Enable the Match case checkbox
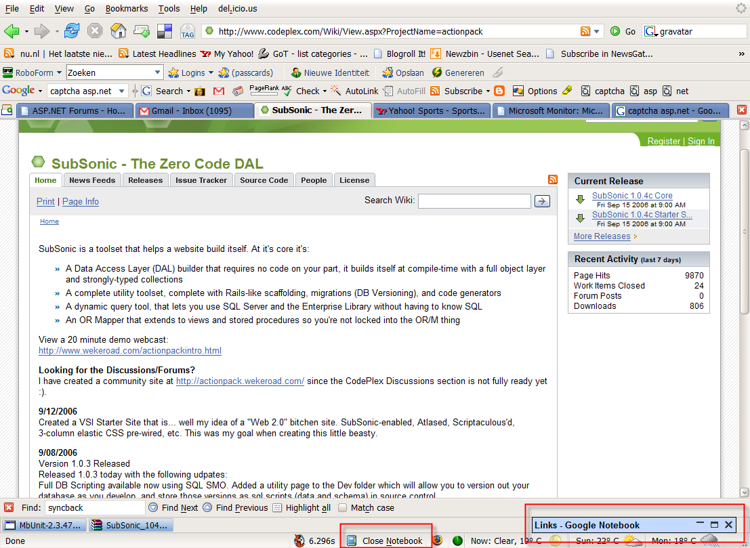 pos(343,507)
